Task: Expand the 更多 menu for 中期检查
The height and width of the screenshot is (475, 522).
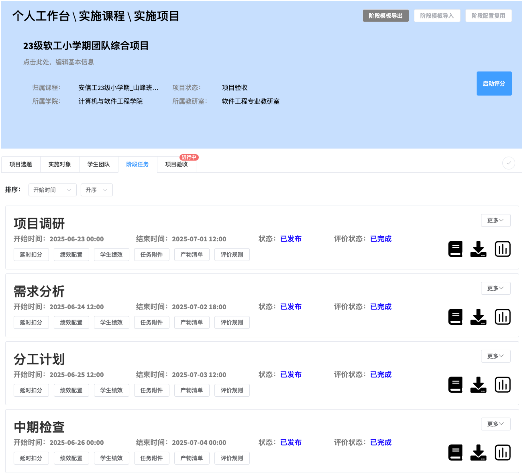Action: pos(495,424)
